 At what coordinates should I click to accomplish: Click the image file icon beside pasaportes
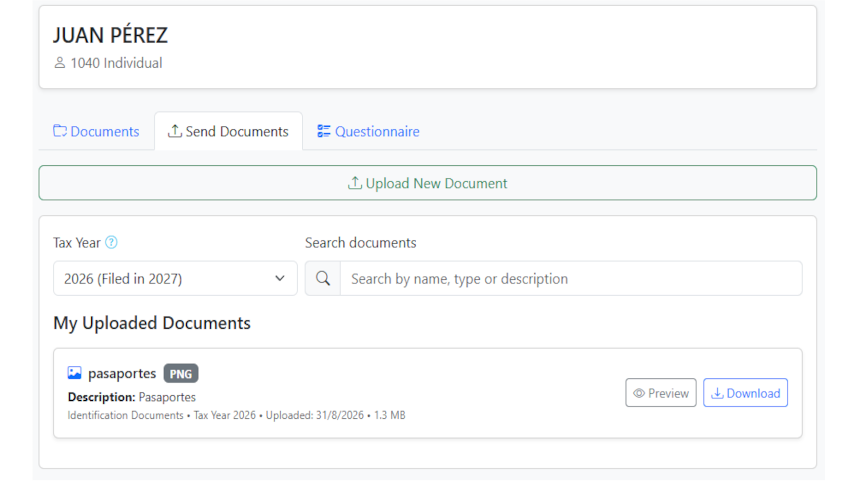[x=74, y=373]
